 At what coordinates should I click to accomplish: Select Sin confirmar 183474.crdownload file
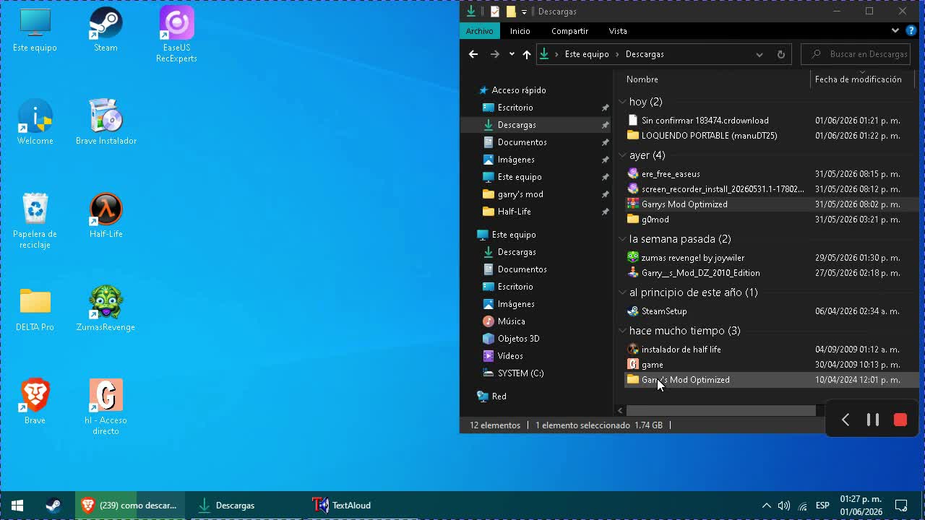click(705, 121)
